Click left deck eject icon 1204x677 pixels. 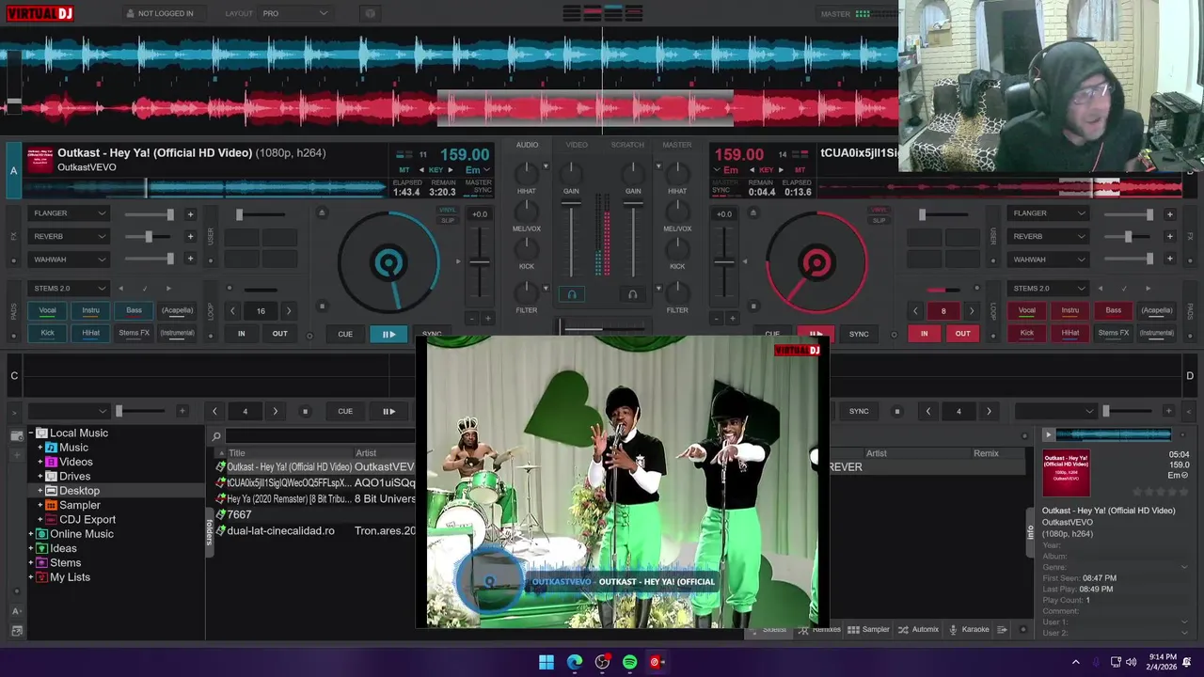click(322, 213)
